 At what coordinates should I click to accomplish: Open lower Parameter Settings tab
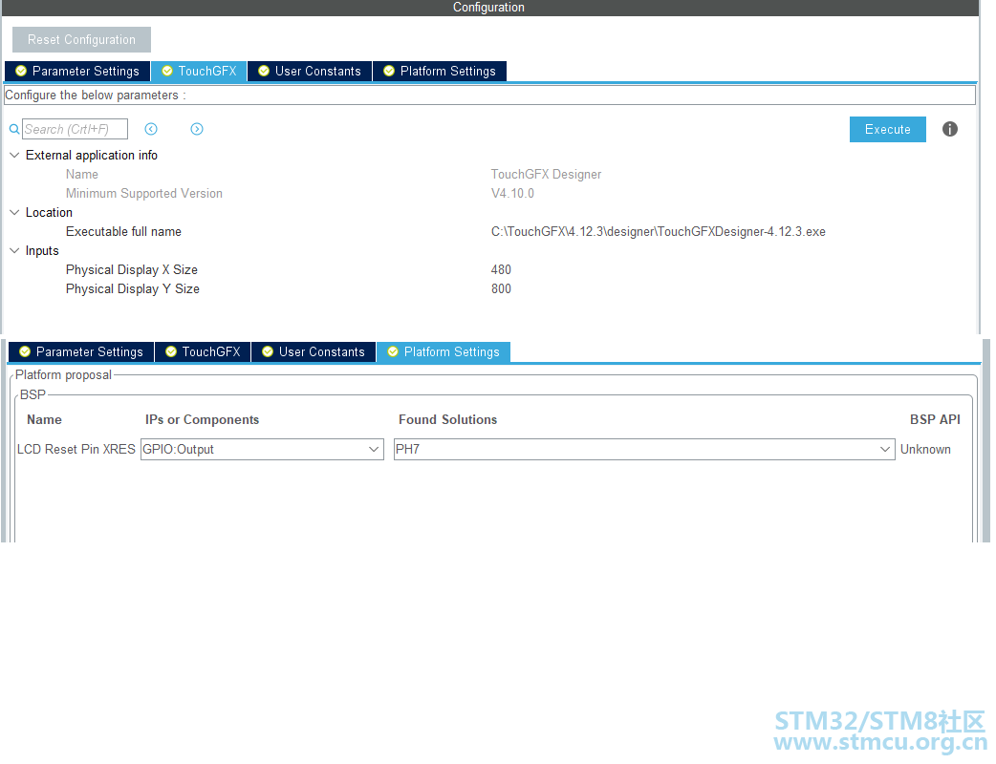tap(81, 351)
